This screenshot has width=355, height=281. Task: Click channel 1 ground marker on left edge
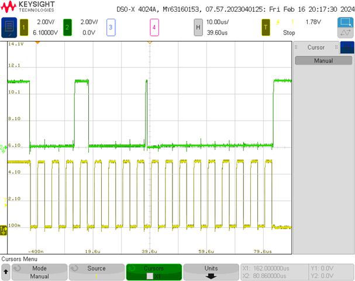tap(4, 231)
